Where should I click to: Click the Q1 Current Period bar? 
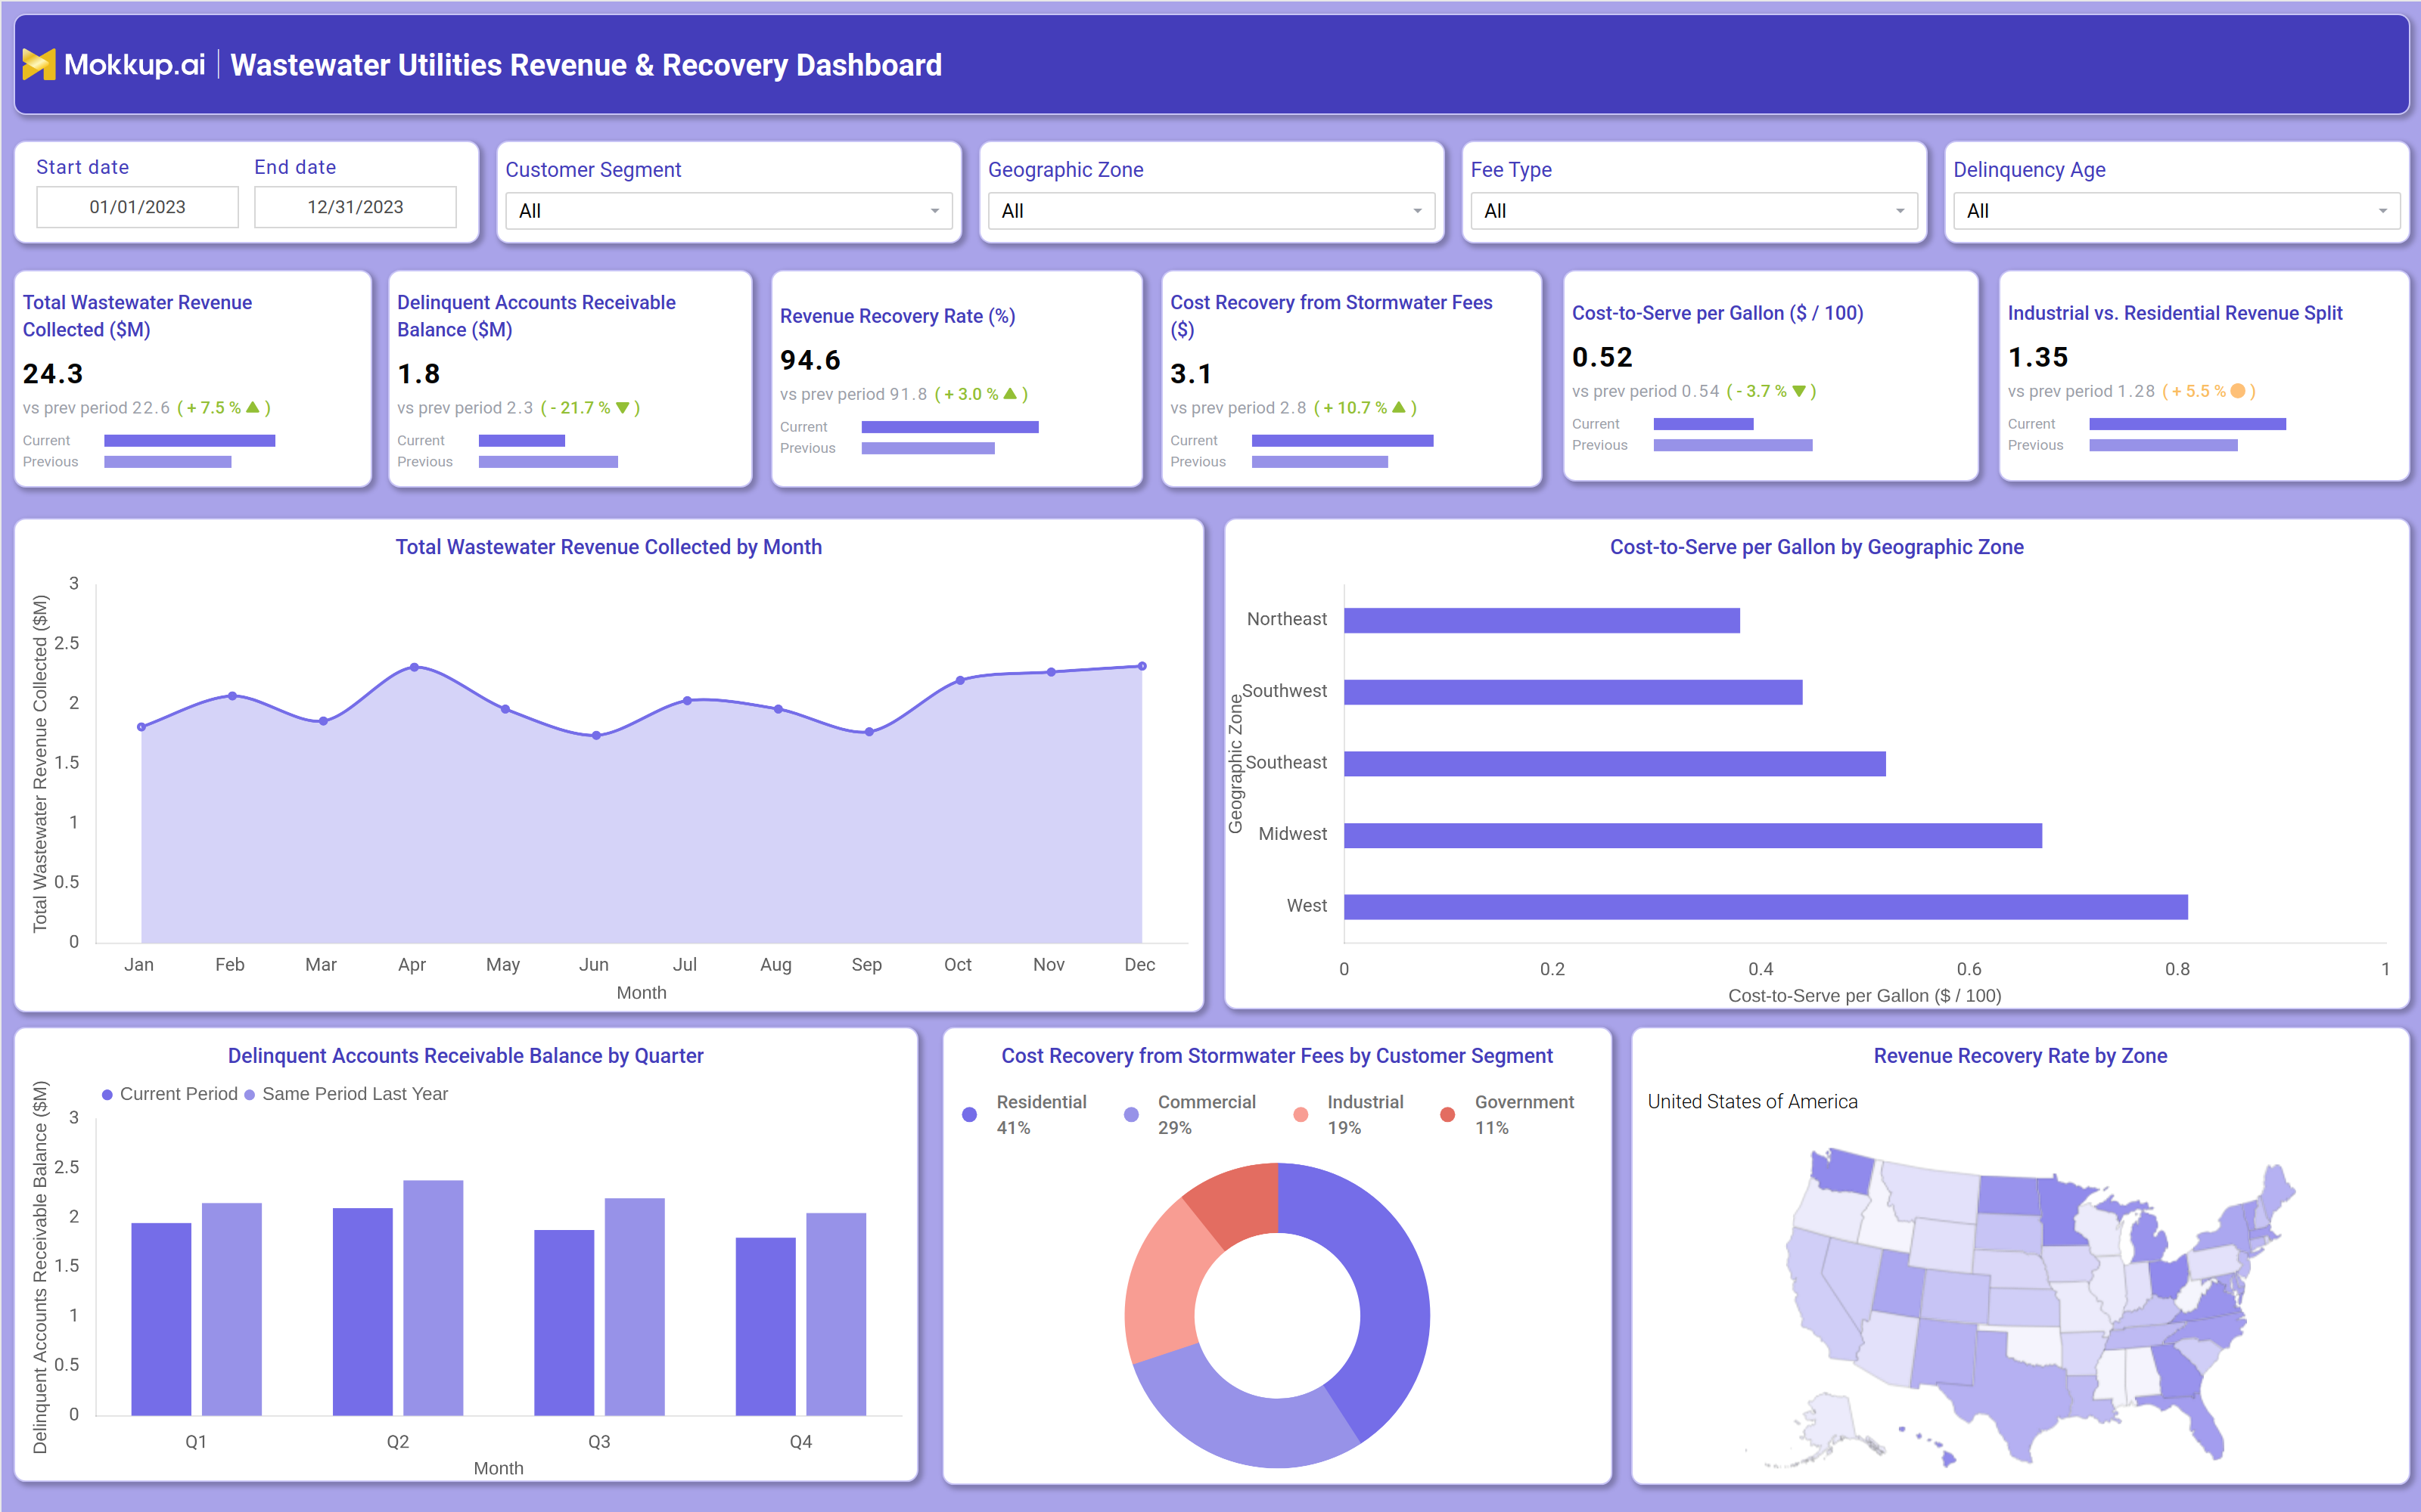point(161,1319)
